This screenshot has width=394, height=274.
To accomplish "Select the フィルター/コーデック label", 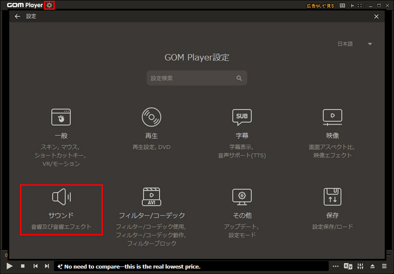I will 151,215.
